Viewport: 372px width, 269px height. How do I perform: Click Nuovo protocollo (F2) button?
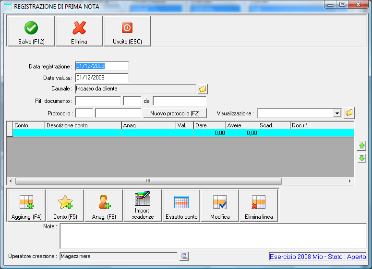point(175,113)
